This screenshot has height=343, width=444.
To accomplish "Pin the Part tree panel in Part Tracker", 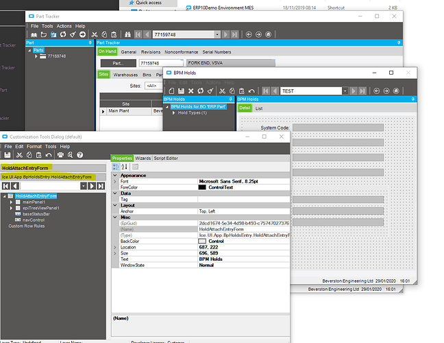I will pos(90,43).
